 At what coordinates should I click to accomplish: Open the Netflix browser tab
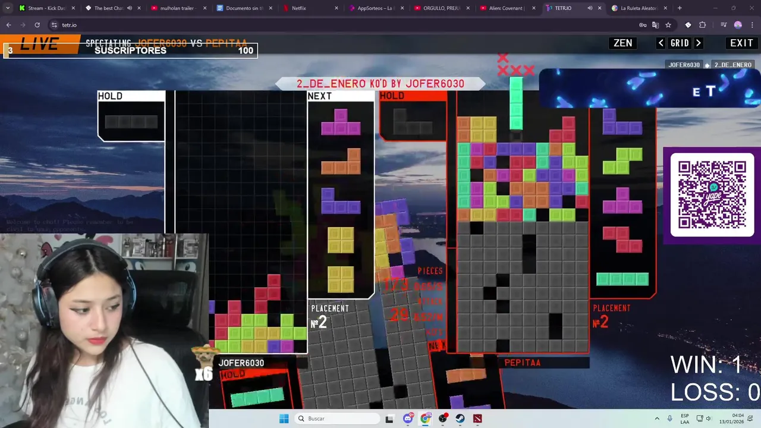pos(309,8)
